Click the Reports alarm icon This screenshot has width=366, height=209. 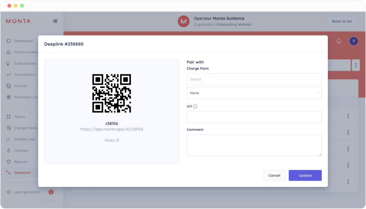coord(9,162)
